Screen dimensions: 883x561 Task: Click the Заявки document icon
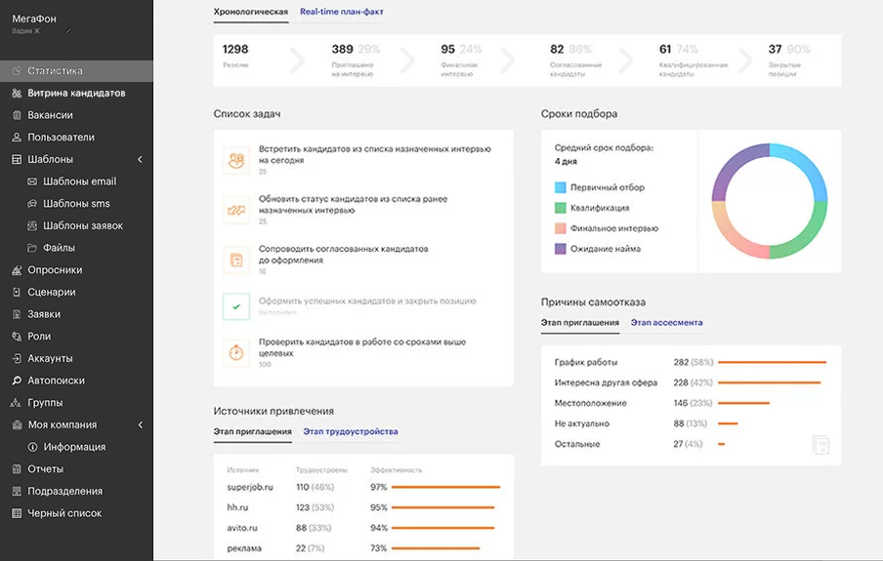17,314
